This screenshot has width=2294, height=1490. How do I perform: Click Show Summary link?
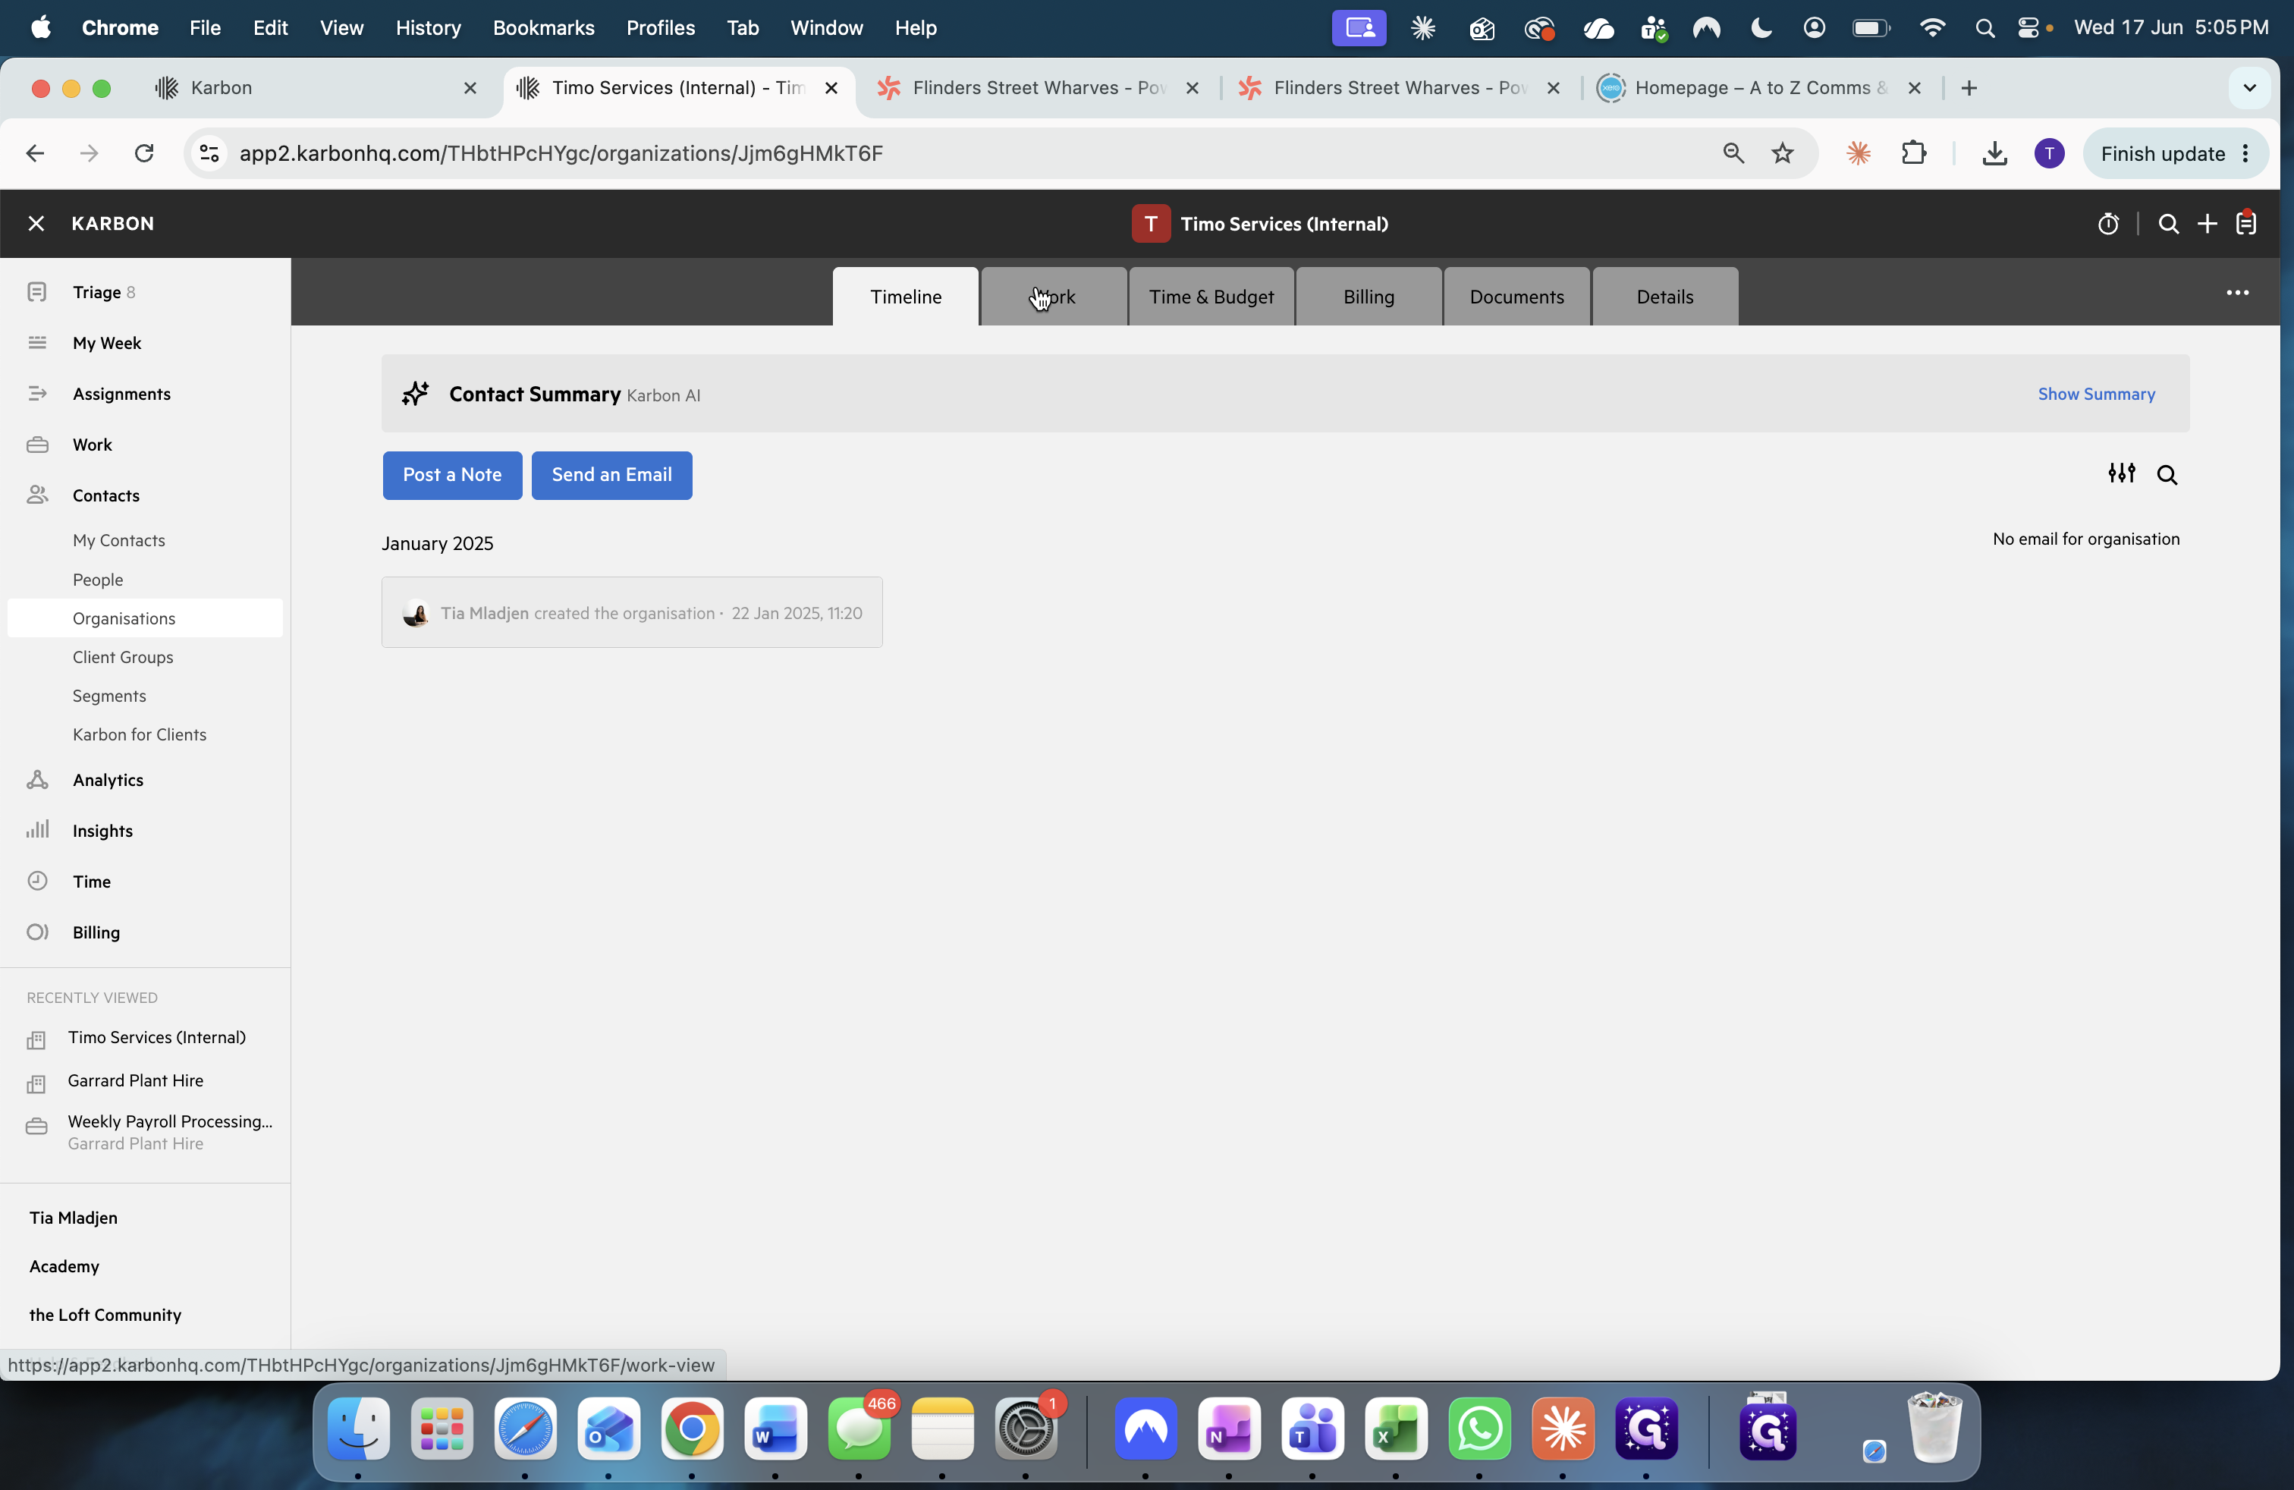coord(2097,393)
